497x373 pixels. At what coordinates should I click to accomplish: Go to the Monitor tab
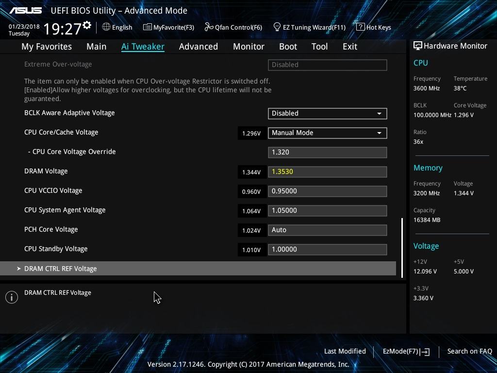tap(248, 47)
